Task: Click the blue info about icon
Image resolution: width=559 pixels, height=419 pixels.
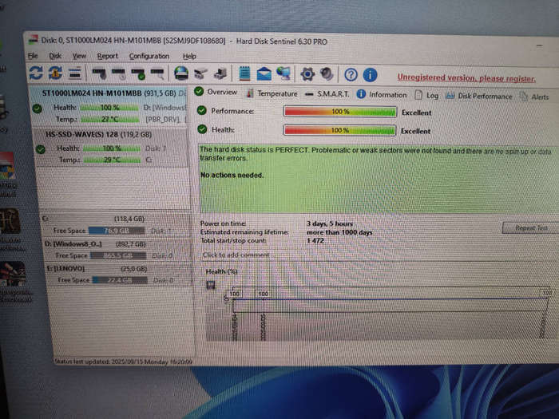Action: [370, 75]
